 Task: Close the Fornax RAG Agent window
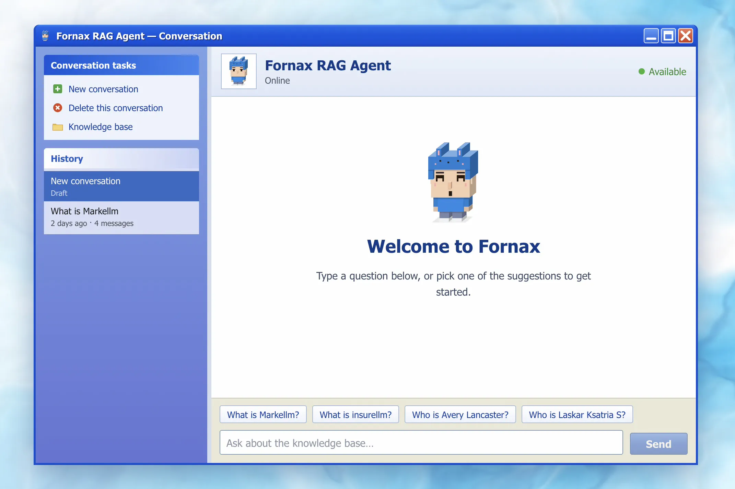[x=686, y=36]
